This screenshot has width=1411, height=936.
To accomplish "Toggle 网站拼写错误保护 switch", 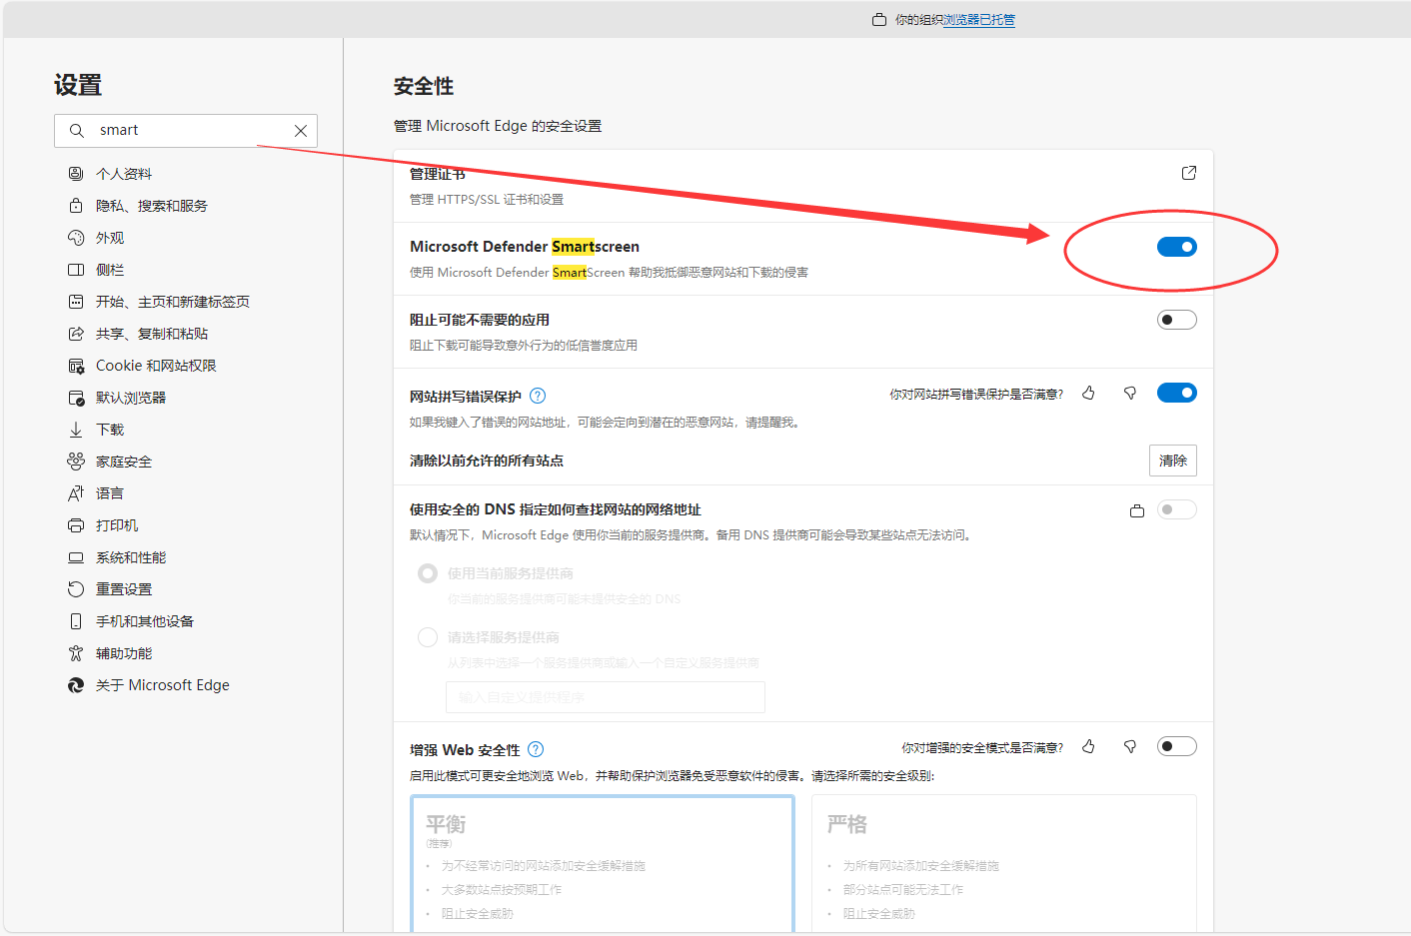I will point(1177,393).
